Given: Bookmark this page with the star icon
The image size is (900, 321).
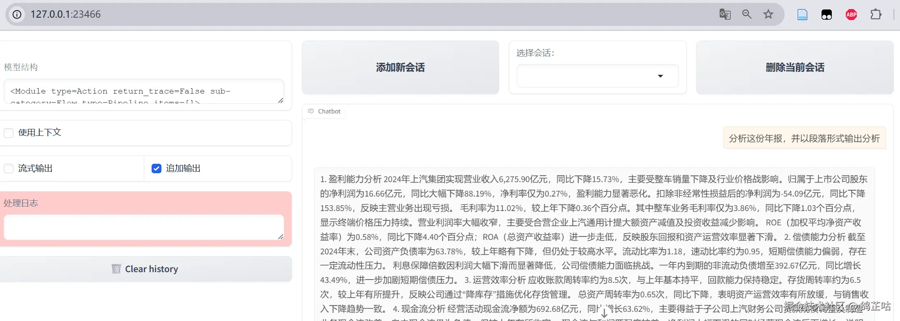Looking at the screenshot, I should 768,14.
